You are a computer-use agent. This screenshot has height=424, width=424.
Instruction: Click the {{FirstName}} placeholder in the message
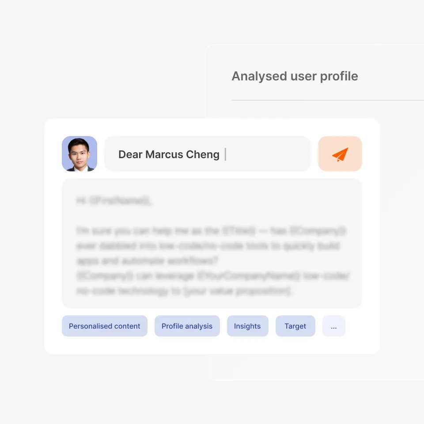click(x=119, y=201)
